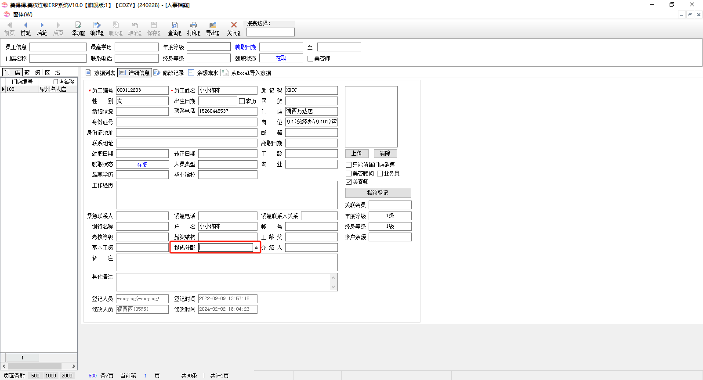Set page size to 500
Image resolution: width=703 pixels, height=380 pixels.
click(35, 376)
